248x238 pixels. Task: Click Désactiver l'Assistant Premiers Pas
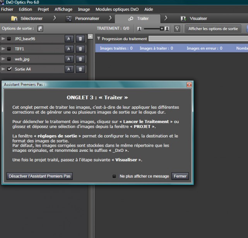(39, 176)
